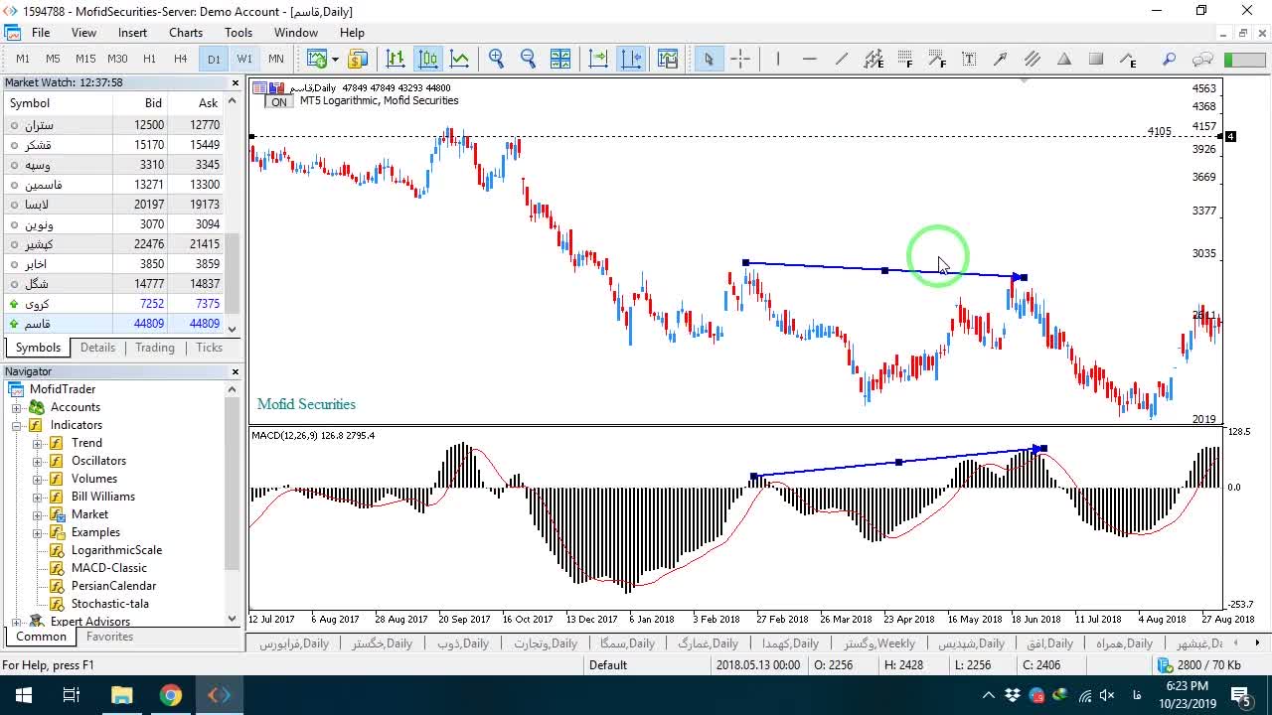
Task: Open Google Chrome from the taskbar
Action: click(171, 695)
